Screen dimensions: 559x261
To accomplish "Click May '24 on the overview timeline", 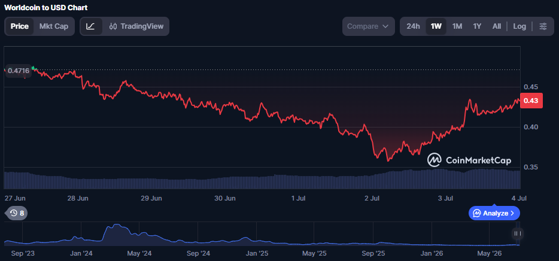I will pos(139,253).
